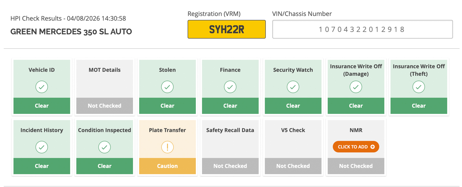Click the Security Watch tick icon
The height and width of the screenshot is (187, 462).
coord(293,87)
